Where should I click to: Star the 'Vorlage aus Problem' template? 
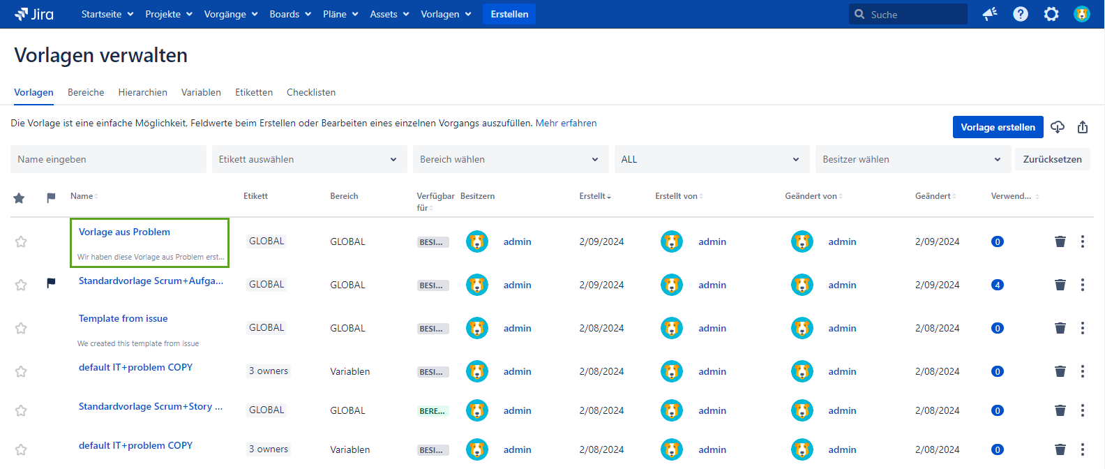pos(21,241)
